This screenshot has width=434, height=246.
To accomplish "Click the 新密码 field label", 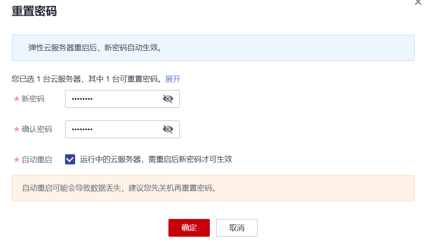I will click(x=33, y=99).
